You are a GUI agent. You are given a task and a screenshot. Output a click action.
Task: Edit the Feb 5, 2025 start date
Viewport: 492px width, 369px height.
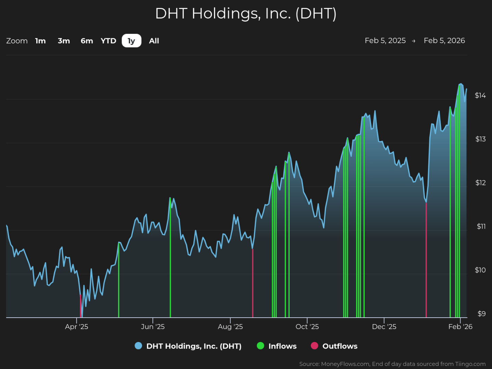[x=385, y=40]
